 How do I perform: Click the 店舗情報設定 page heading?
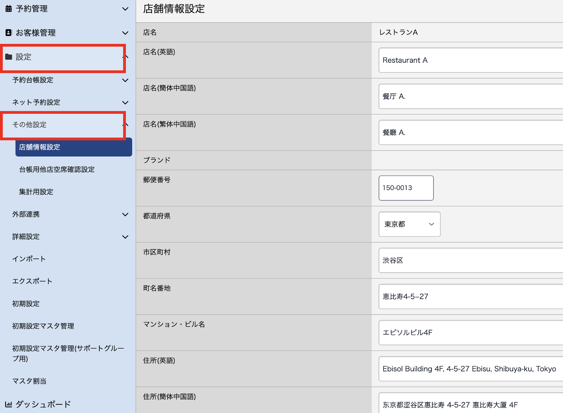click(x=174, y=9)
